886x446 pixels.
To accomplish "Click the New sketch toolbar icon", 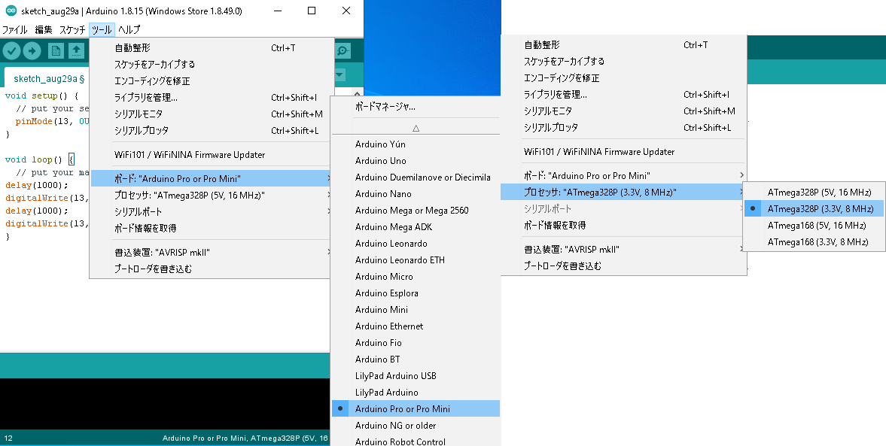I will coord(56,51).
